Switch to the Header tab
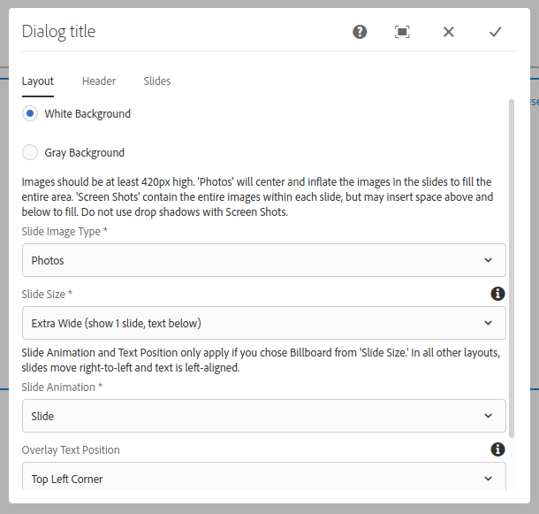The image size is (539, 514). (x=99, y=81)
